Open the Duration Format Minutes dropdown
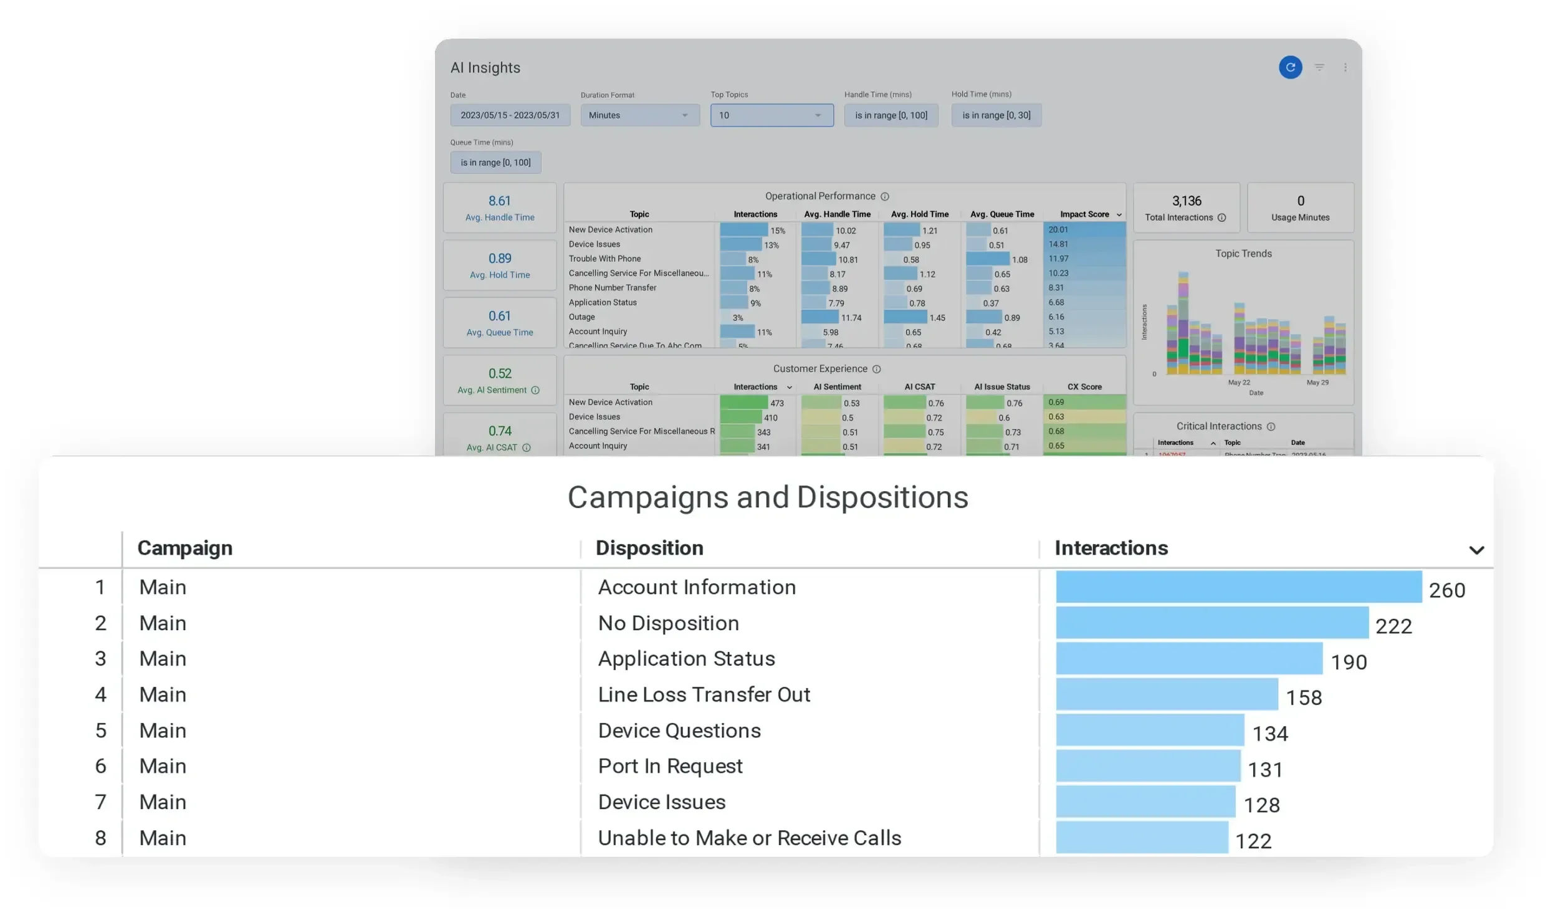 [x=639, y=115]
